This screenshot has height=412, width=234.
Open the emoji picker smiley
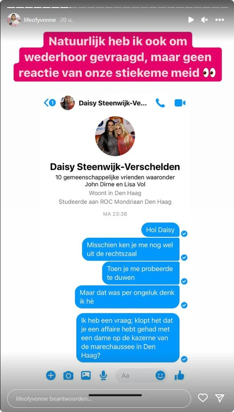[x=160, y=375]
